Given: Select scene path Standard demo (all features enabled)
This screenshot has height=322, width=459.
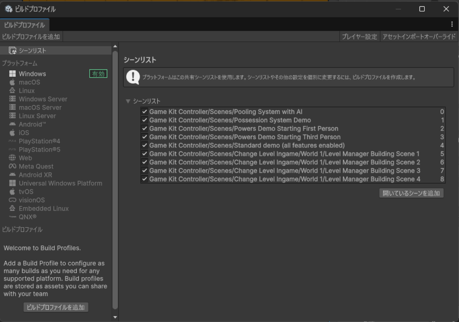Looking at the screenshot, I should (x=247, y=145).
